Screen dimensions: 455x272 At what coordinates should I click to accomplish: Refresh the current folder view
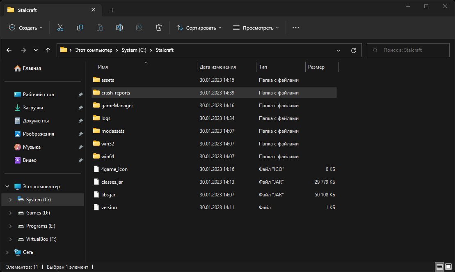click(354, 50)
